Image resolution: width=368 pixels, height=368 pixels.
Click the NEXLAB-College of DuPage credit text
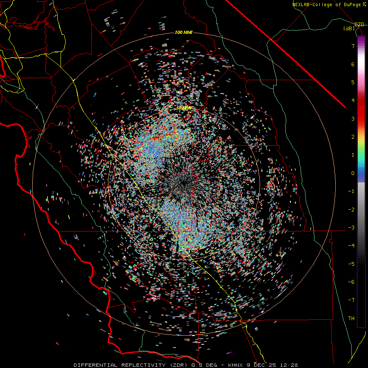click(326, 4)
